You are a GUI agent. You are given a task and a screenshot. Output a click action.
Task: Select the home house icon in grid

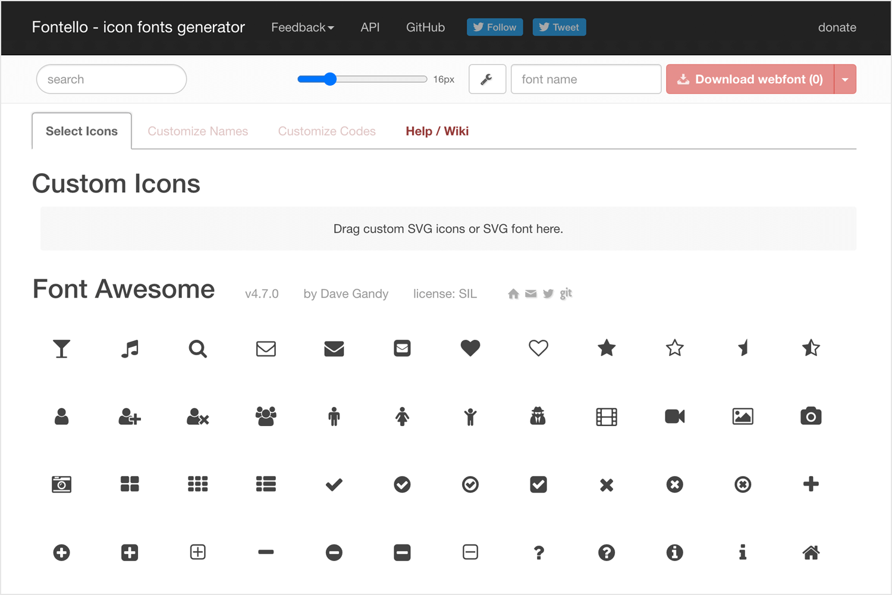click(811, 553)
